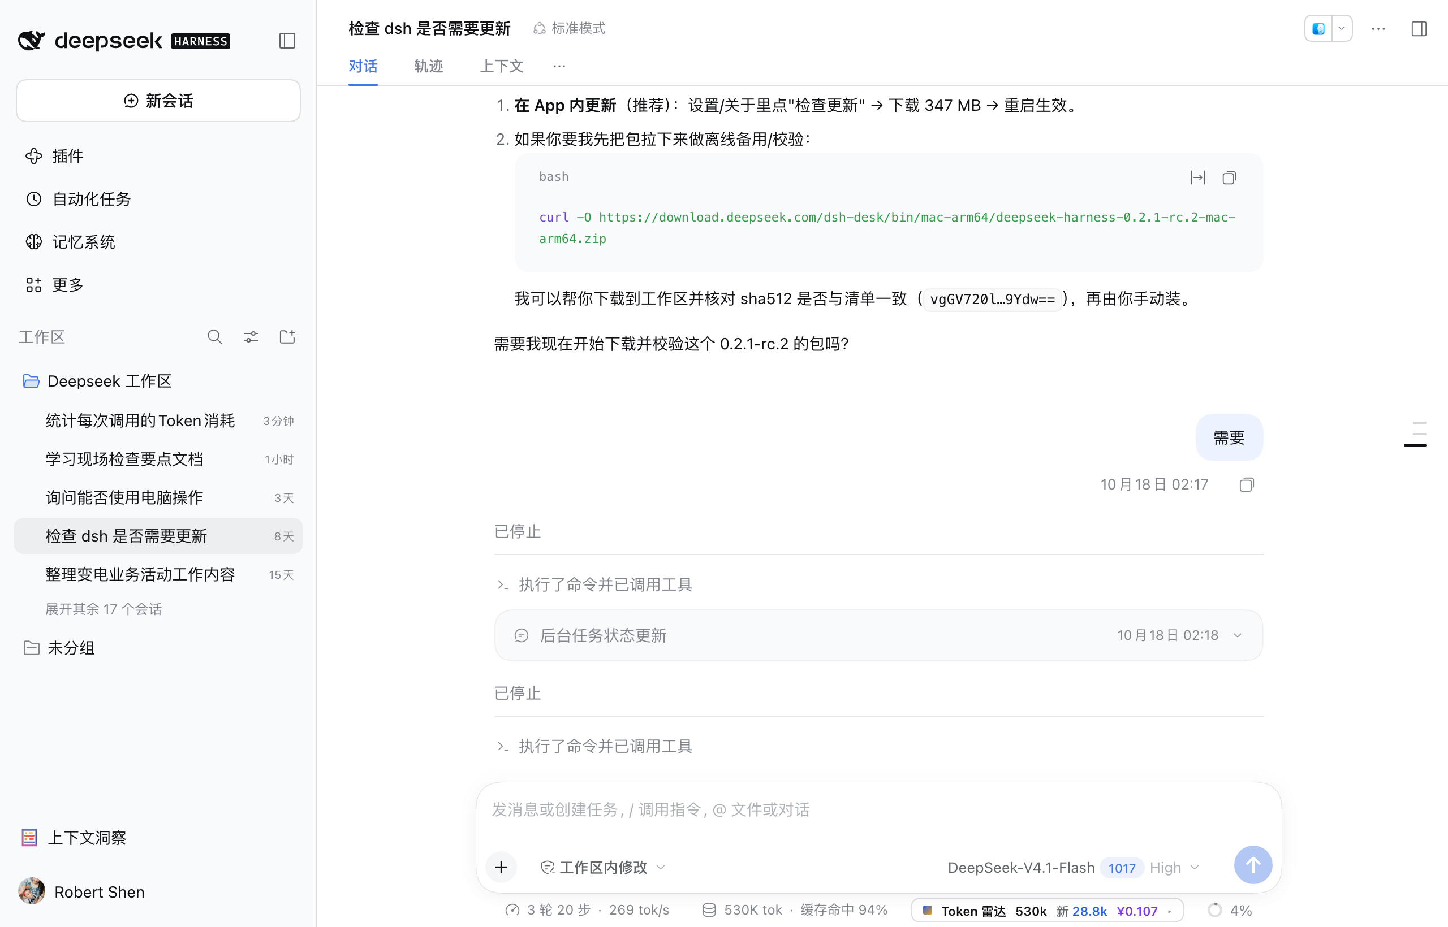Open Token 雷达 status widget
The height and width of the screenshot is (927, 1448).
[x=1047, y=911]
